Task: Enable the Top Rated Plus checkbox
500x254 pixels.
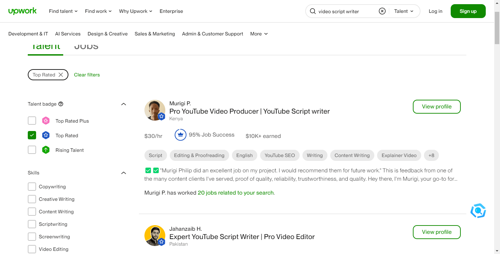Action: pyautogui.click(x=32, y=121)
